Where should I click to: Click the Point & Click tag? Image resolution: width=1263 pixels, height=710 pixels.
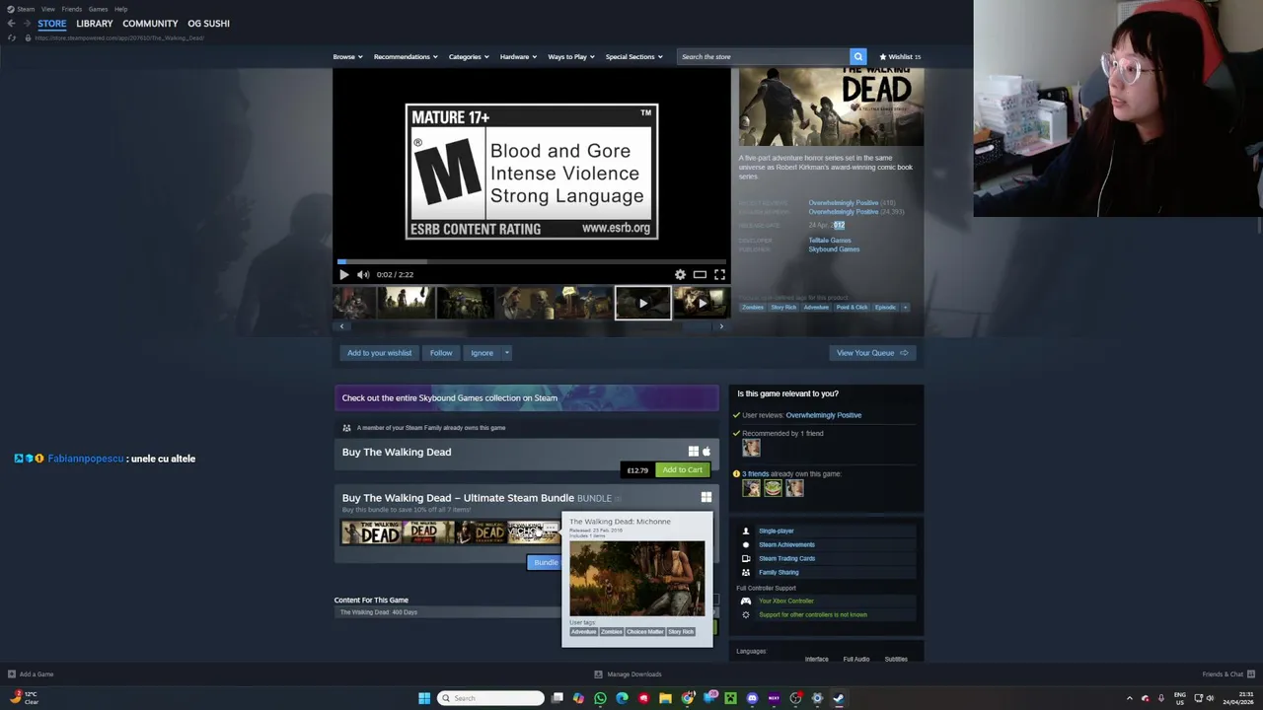click(x=852, y=307)
